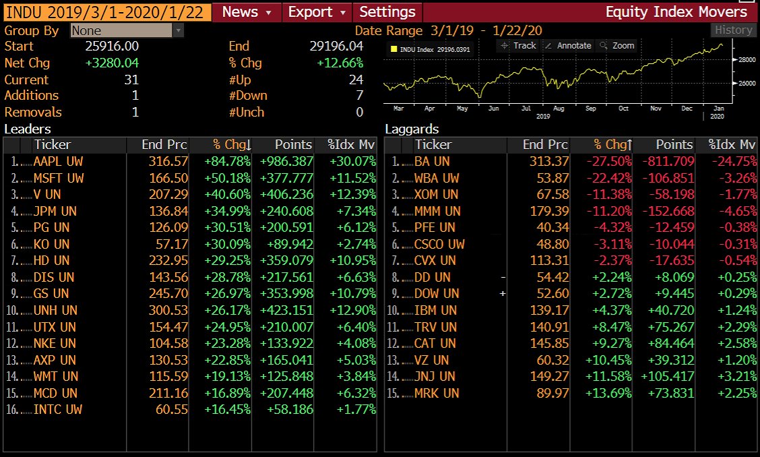
Task: Select the UTX UN ticker
Action: click(x=55, y=327)
